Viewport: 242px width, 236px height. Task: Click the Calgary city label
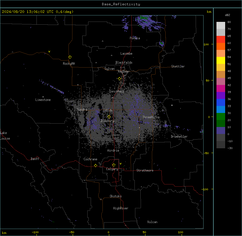coord(112,169)
